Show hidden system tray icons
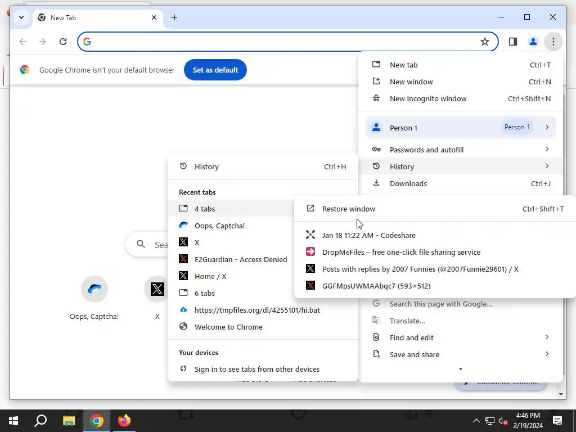 click(476, 421)
